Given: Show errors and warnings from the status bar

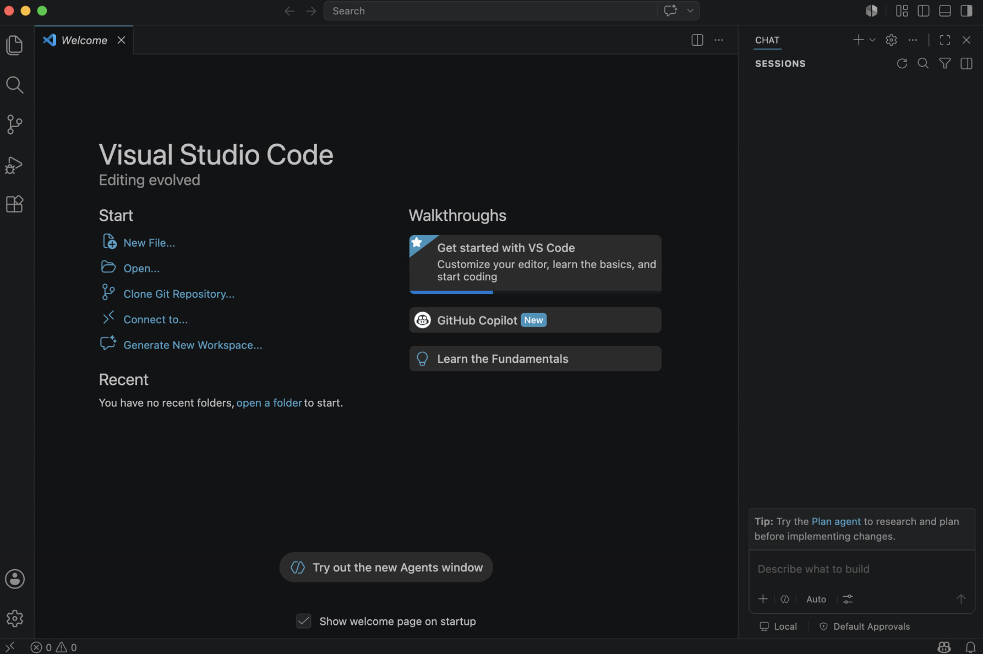Looking at the screenshot, I should click(54, 647).
